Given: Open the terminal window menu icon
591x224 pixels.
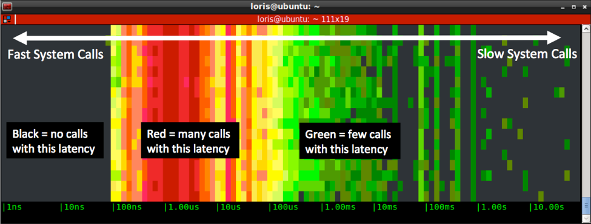Looking at the screenshot, I should (7, 7).
